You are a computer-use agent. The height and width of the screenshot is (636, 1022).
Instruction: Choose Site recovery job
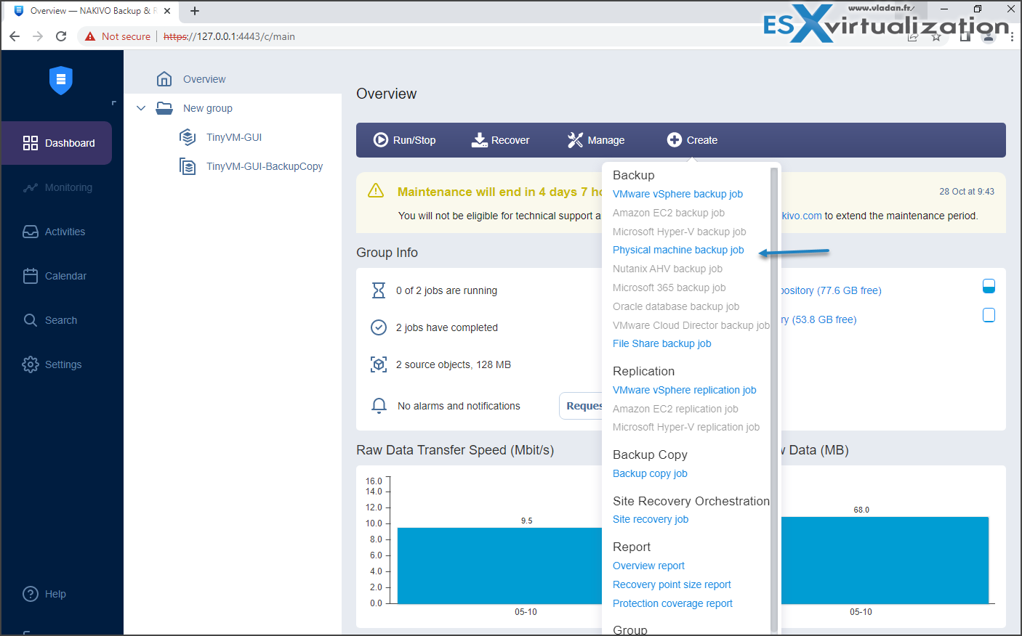pyautogui.click(x=651, y=519)
